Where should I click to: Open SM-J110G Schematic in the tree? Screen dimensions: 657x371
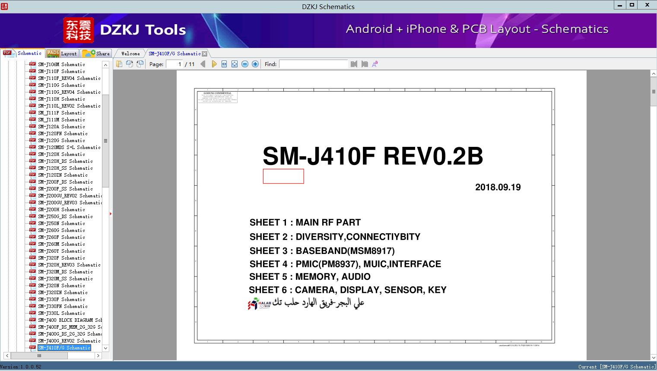tap(61, 85)
